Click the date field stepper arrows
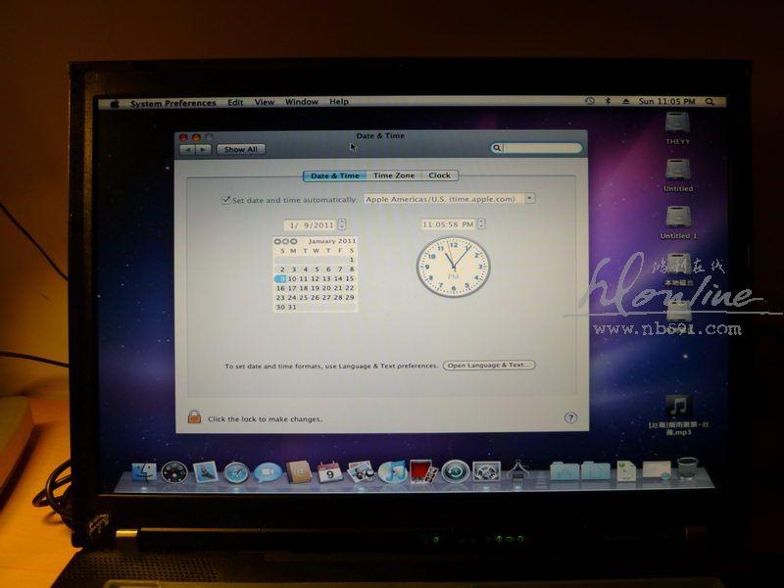This screenshot has width=784, height=588. coord(342,224)
